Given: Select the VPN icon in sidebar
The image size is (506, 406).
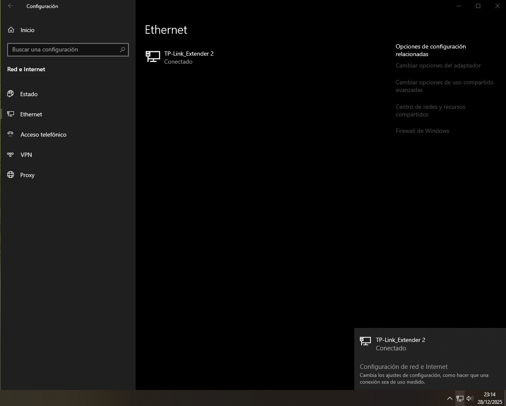Looking at the screenshot, I should pos(10,155).
